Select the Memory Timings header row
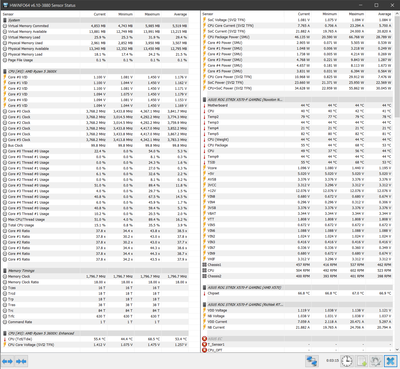 point(95,271)
